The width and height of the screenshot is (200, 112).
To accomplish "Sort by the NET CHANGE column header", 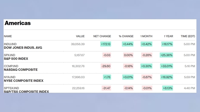I will (x=102, y=36).
